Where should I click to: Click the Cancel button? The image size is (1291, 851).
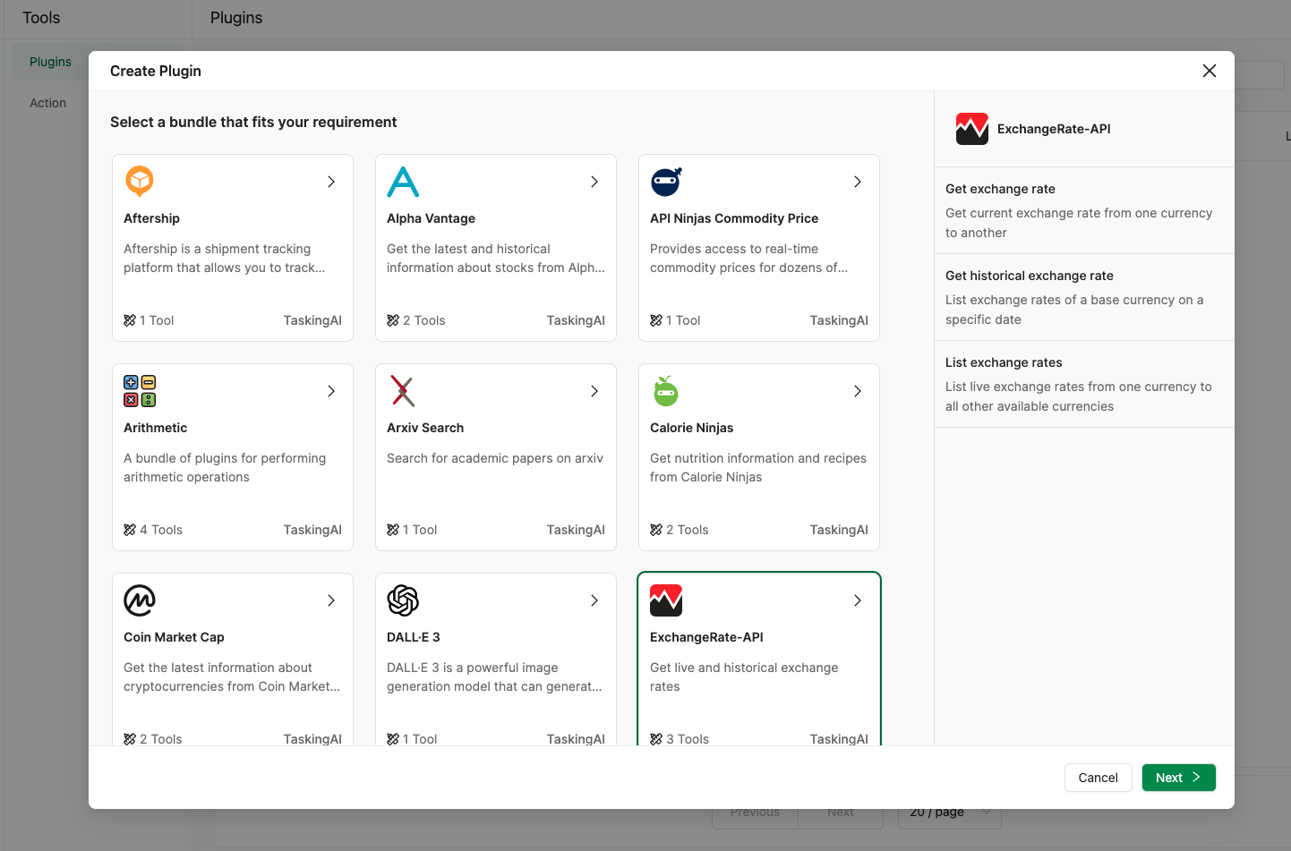click(x=1099, y=778)
